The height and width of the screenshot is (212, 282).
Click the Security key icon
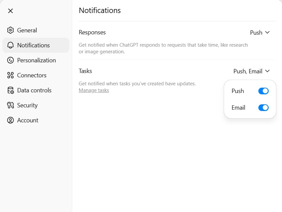click(x=10, y=105)
